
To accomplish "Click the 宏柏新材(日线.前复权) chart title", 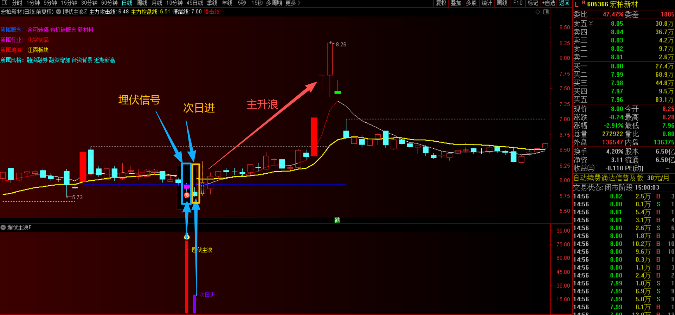I will click(27, 12).
